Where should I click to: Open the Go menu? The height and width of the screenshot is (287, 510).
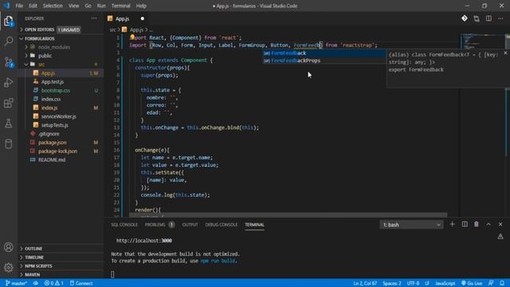(88, 6)
